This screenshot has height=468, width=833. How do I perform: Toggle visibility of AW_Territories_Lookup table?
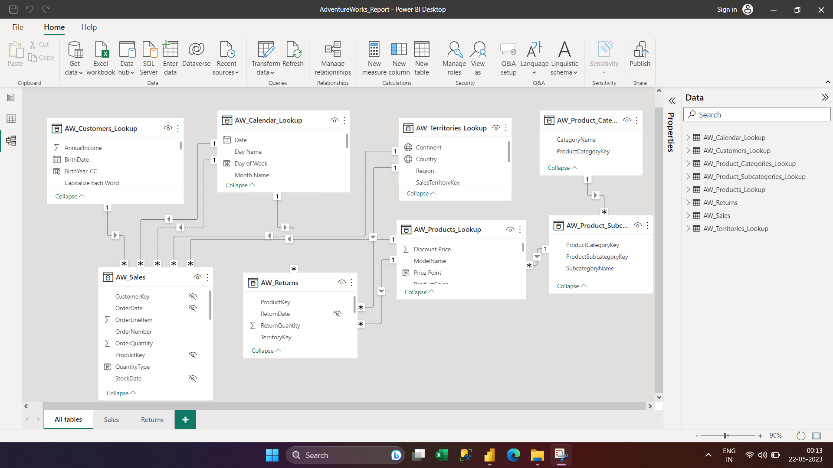(496, 128)
